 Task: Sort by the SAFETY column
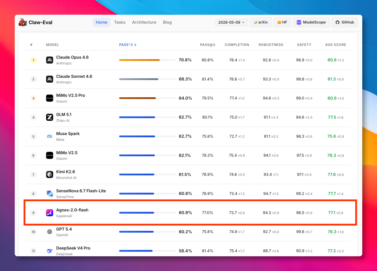point(304,45)
